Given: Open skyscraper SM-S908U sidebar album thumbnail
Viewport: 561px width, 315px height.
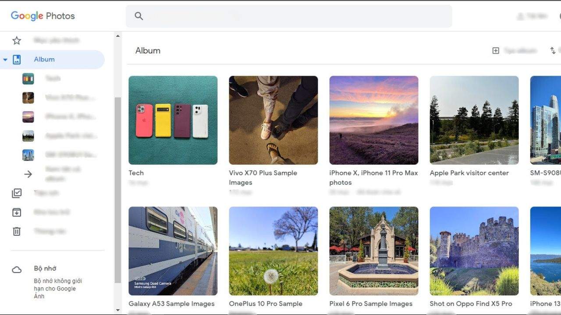Looking at the screenshot, I should [28, 155].
